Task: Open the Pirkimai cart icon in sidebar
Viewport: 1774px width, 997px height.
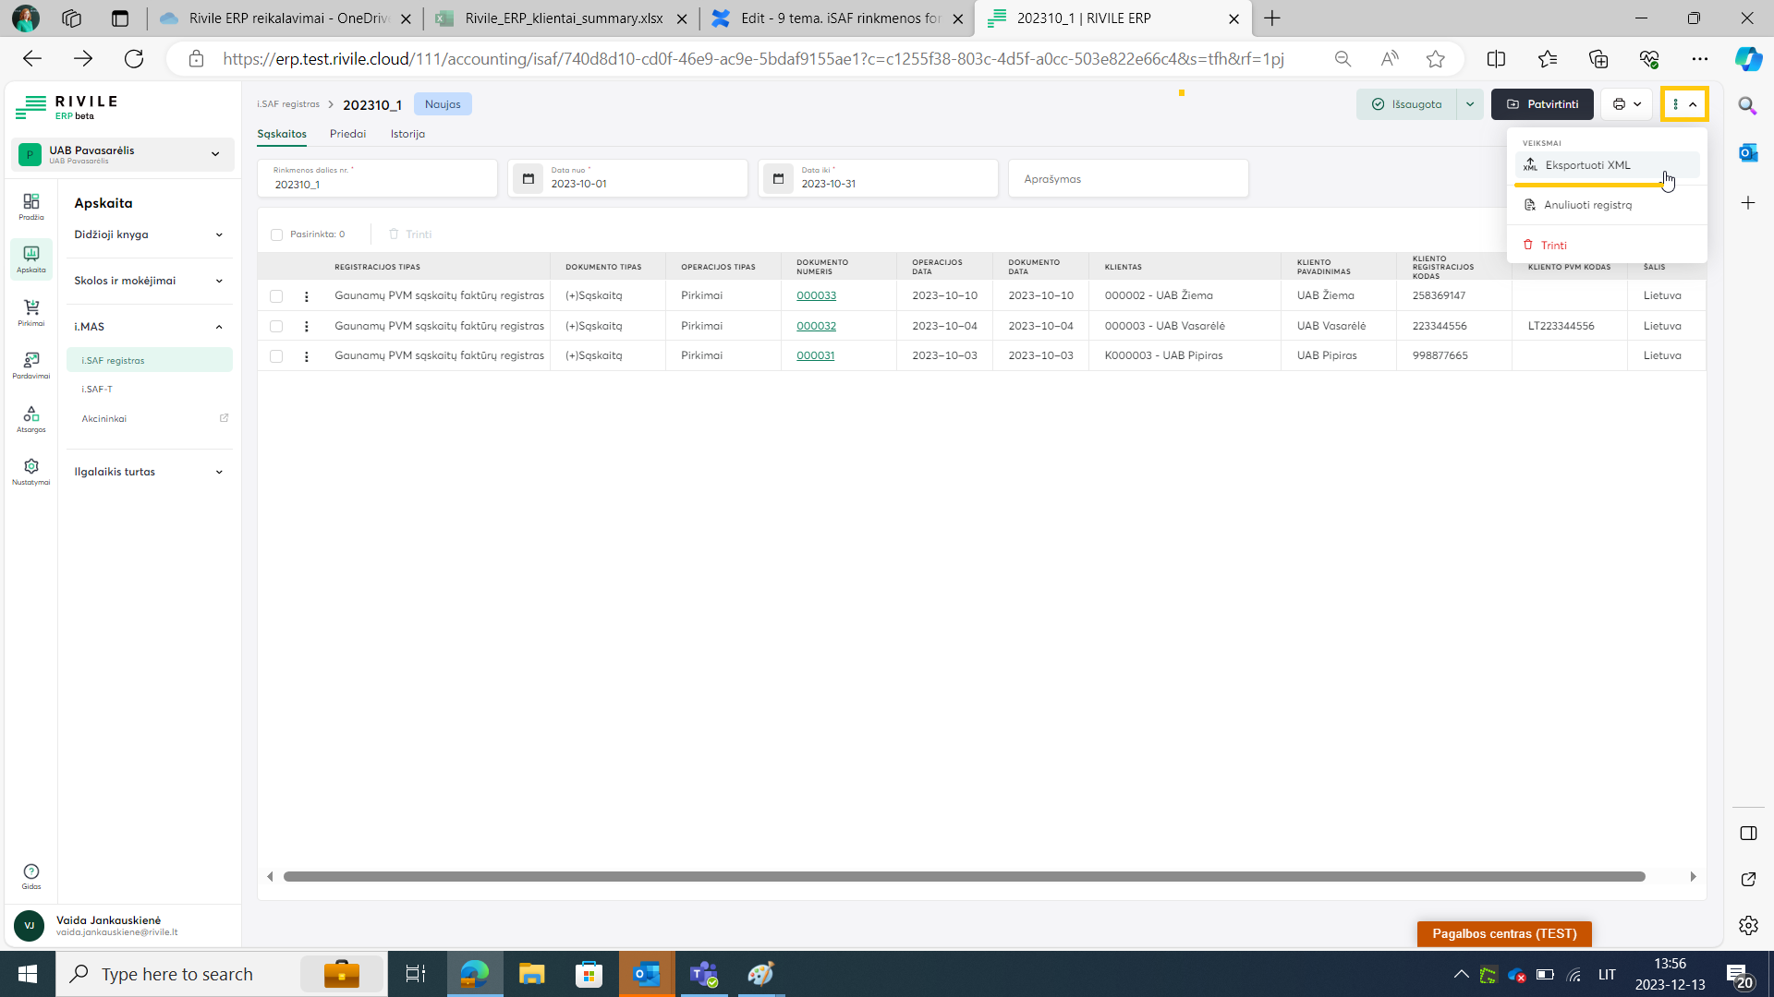Action: 31,311
